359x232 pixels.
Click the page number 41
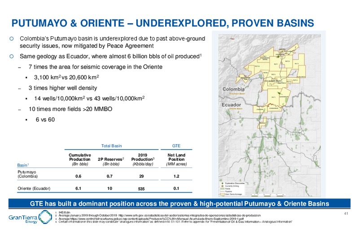346,214
